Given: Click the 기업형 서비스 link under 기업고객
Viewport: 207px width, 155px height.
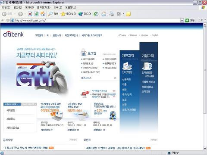Looking at the screenshot, I should point(148,82).
